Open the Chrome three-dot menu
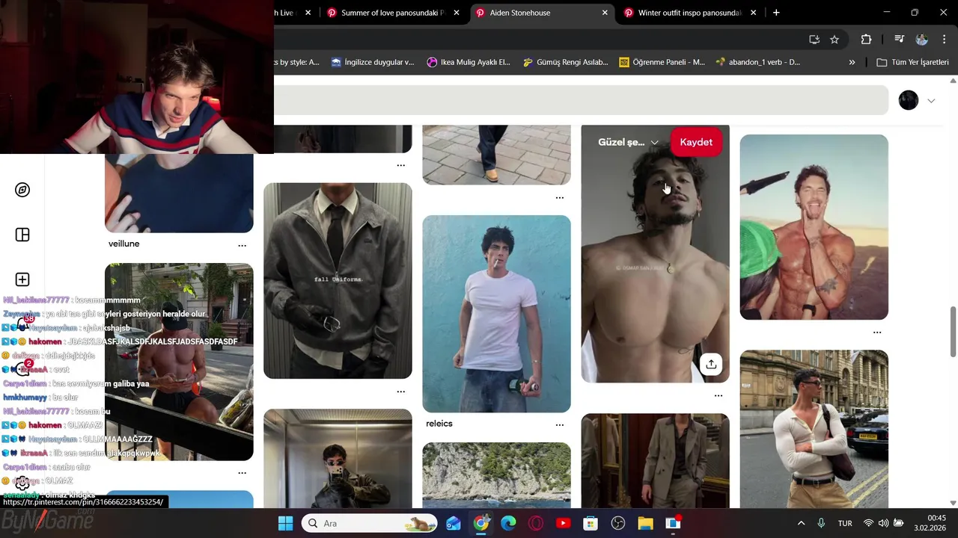958x538 pixels. 945,39
